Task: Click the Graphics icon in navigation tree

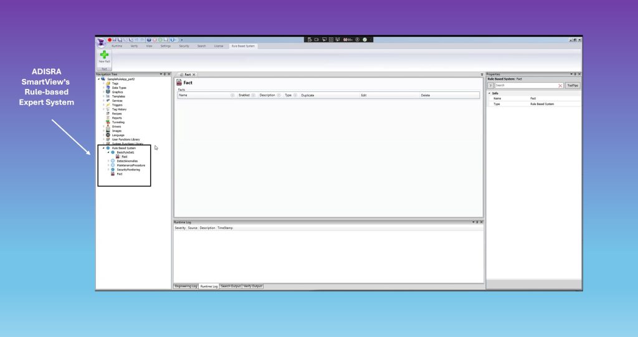Action: [x=108, y=92]
